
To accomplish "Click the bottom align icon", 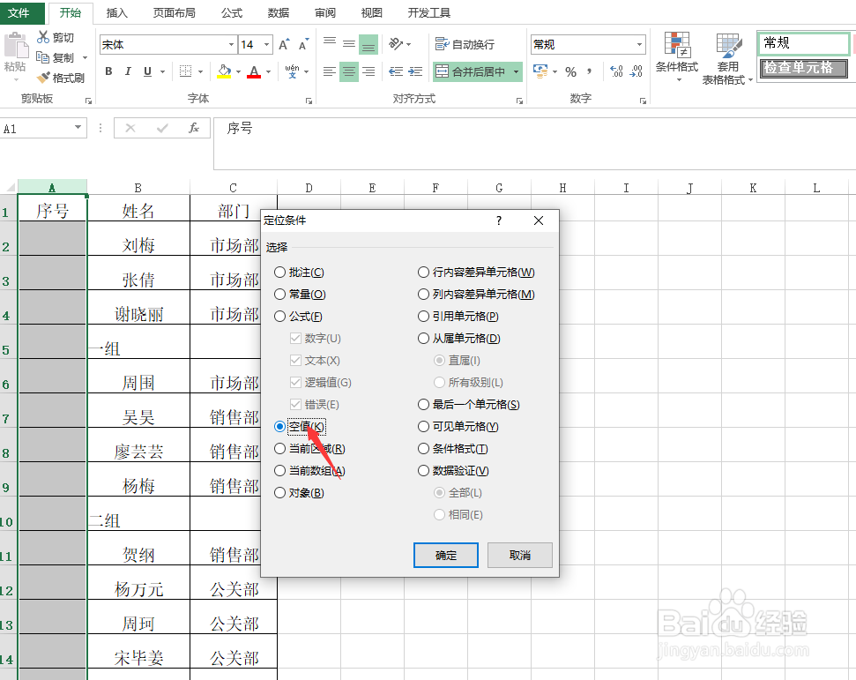I will [x=368, y=44].
